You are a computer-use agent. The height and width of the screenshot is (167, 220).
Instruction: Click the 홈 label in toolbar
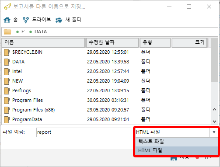(15, 20)
